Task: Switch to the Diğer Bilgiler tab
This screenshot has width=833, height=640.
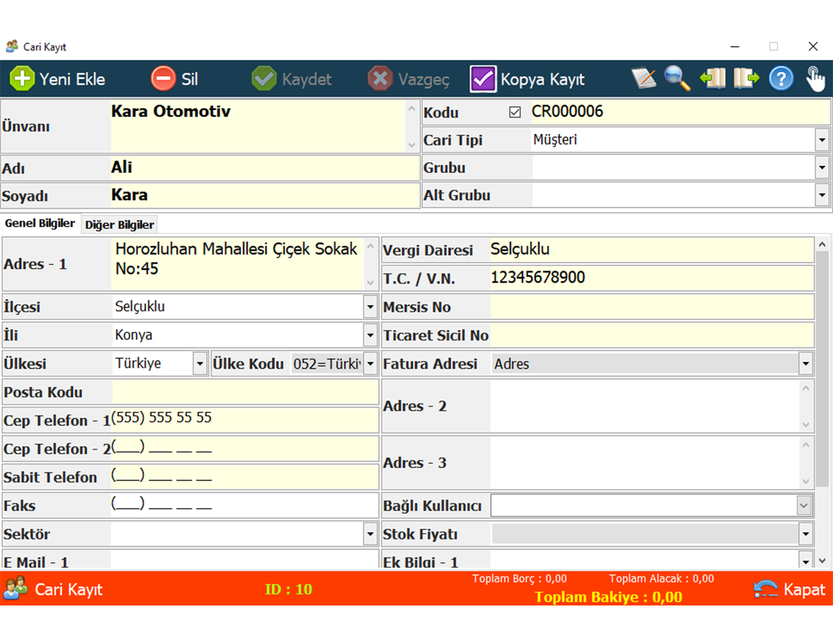Action: pyautogui.click(x=119, y=224)
